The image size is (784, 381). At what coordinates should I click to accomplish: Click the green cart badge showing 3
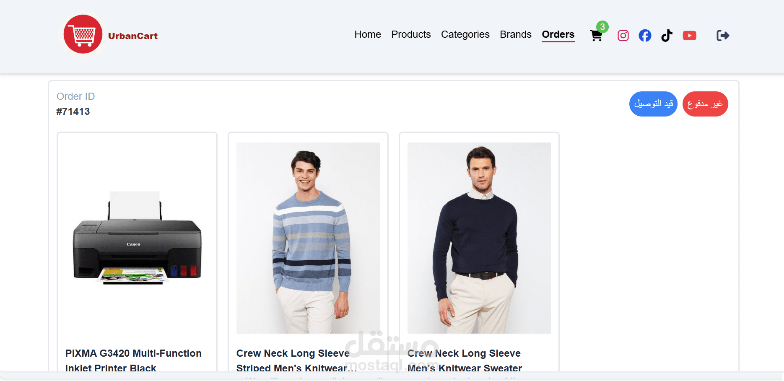[x=602, y=27]
